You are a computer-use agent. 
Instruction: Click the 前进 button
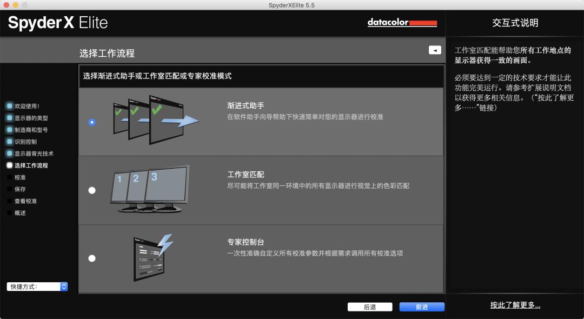click(422, 307)
